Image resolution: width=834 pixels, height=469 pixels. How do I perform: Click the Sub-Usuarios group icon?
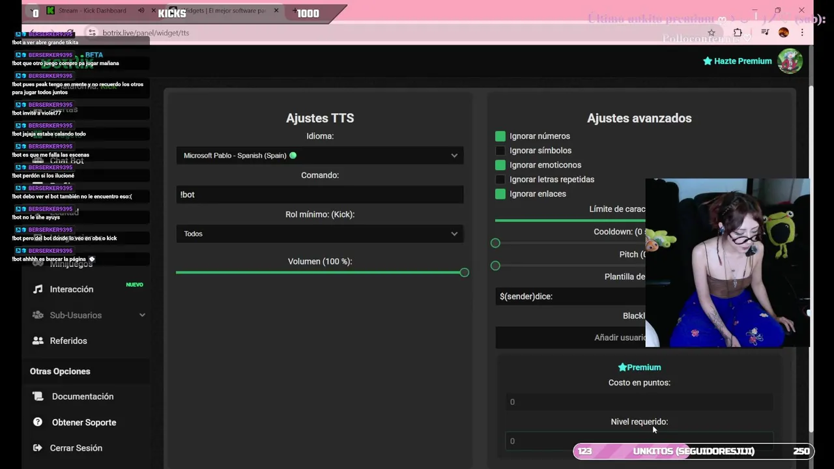[x=38, y=315]
